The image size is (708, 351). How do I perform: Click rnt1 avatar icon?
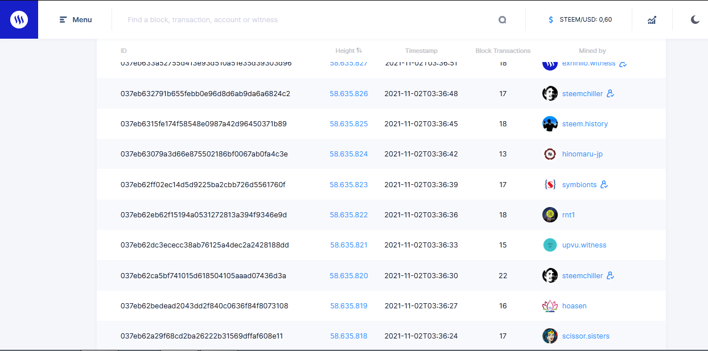pos(550,215)
